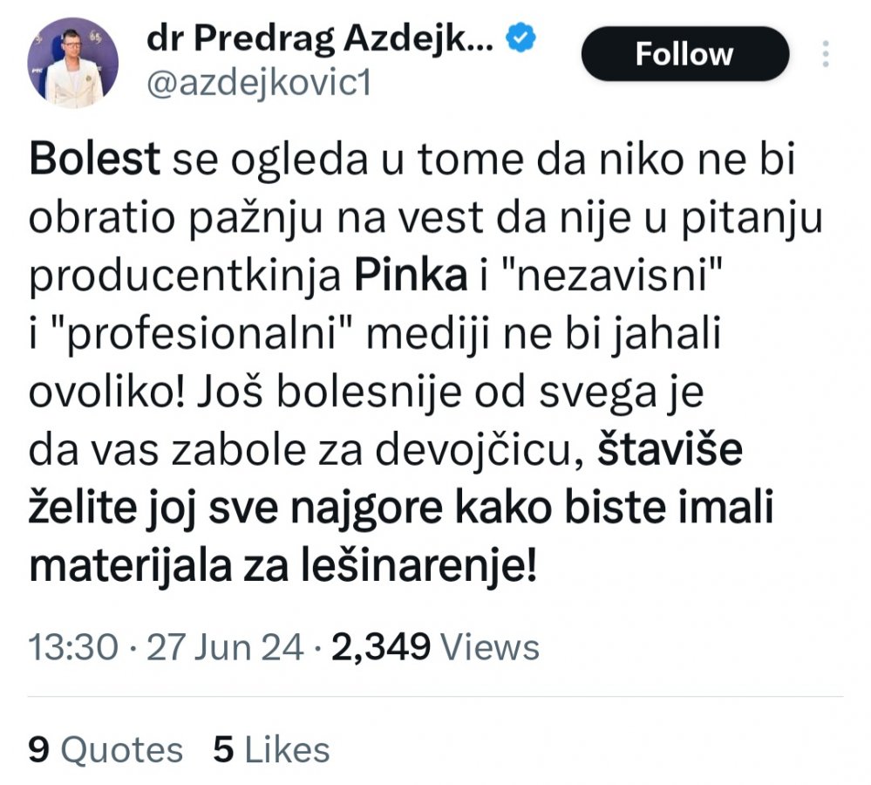Open the three-dot more options menu
This screenshot has height=785, width=871.
click(826, 54)
